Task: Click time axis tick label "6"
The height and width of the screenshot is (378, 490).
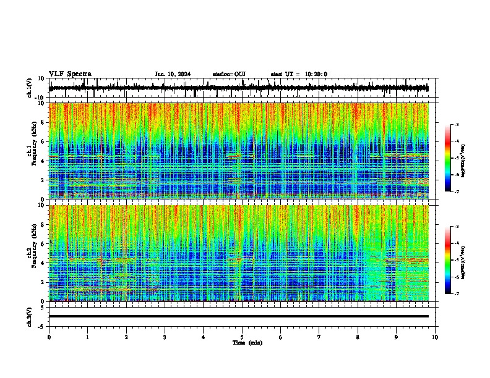Action: point(280,337)
